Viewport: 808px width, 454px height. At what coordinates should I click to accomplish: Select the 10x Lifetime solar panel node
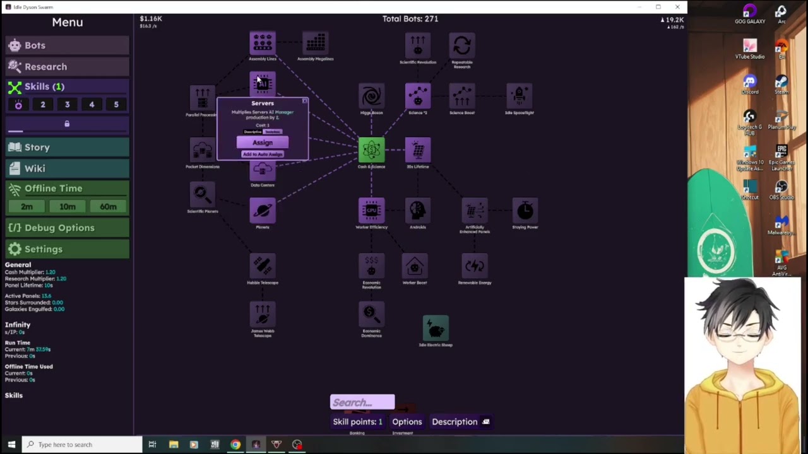point(417,150)
